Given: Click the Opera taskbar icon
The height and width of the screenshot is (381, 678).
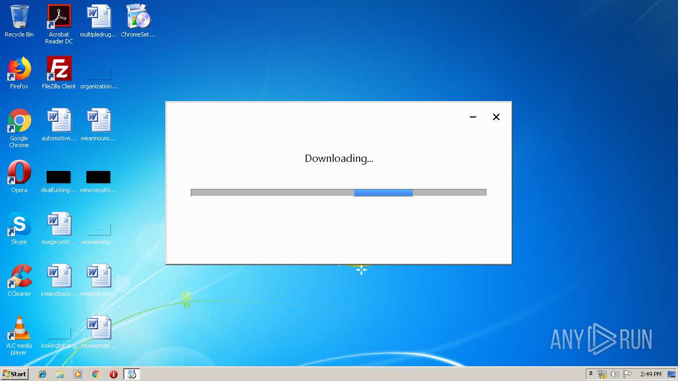Looking at the screenshot, I should (x=113, y=374).
